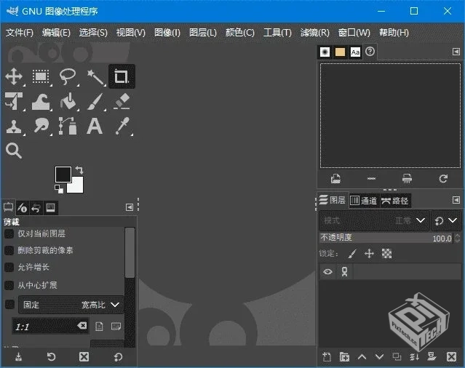Reset colors to default black and white
Screen dimensions: 465x368
click(59, 189)
